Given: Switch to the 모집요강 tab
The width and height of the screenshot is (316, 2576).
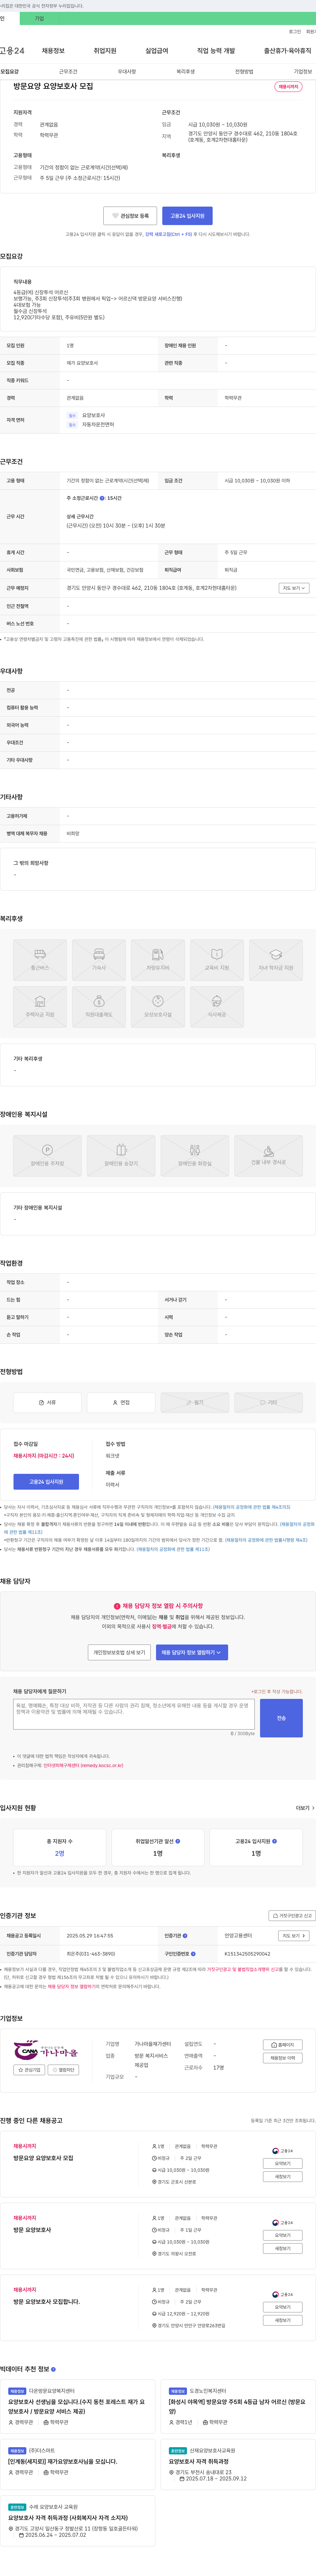Looking at the screenshot, I should (10, 72).
